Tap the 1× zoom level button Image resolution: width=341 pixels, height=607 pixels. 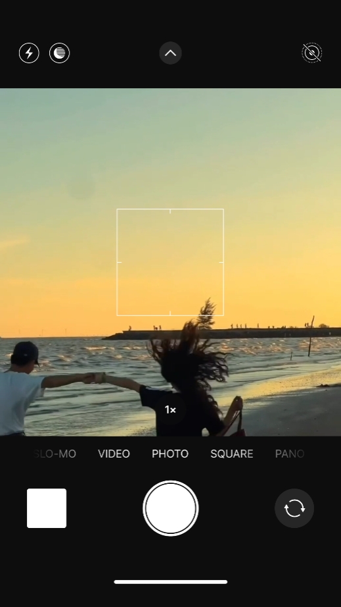click(x=170, y=409)
